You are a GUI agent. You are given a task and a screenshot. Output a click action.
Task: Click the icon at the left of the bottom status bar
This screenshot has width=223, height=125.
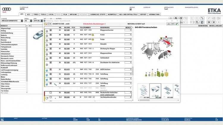coord(2,119)
